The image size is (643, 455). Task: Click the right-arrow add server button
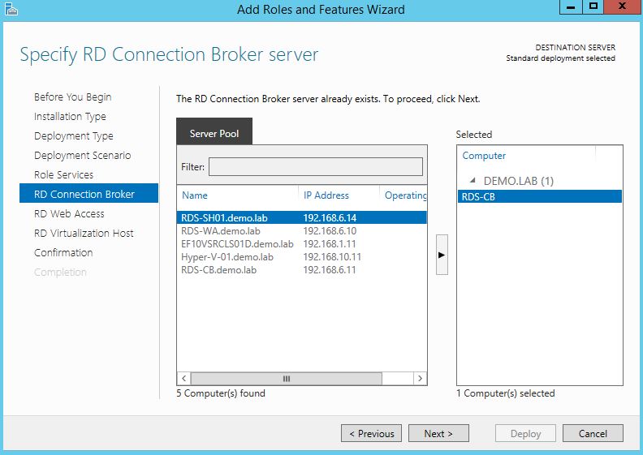442,255
